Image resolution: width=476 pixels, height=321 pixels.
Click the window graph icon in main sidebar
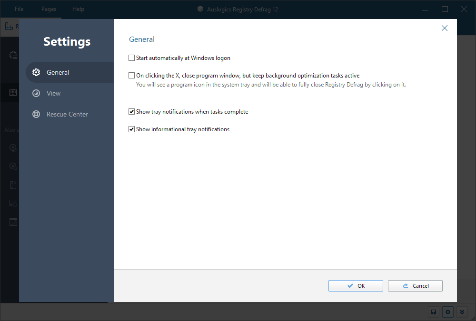(x=13, y=222)
